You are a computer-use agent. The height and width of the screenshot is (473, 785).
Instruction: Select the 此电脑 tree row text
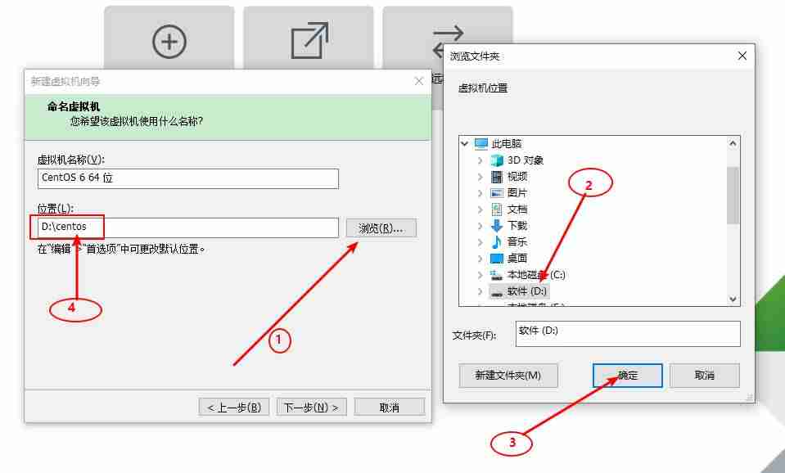click(507, 144)
